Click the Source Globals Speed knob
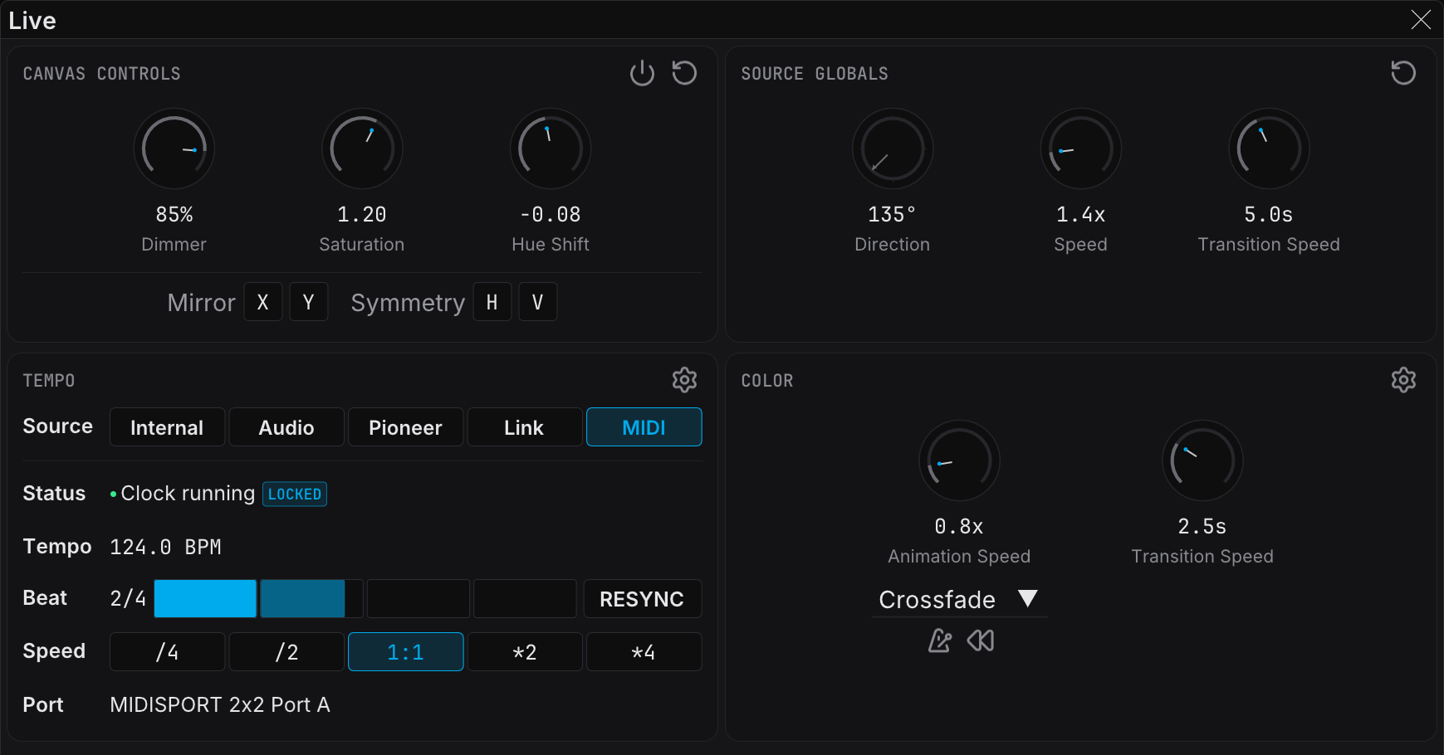 tap(1081, 149)
